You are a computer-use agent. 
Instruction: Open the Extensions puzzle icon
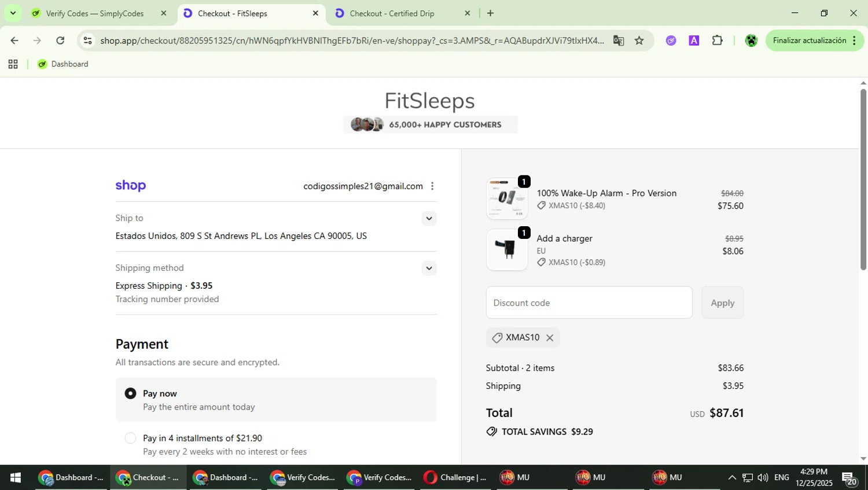(x=718, y=40)
